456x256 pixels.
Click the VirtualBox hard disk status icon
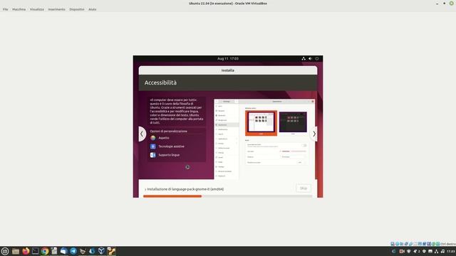(393, 244)
